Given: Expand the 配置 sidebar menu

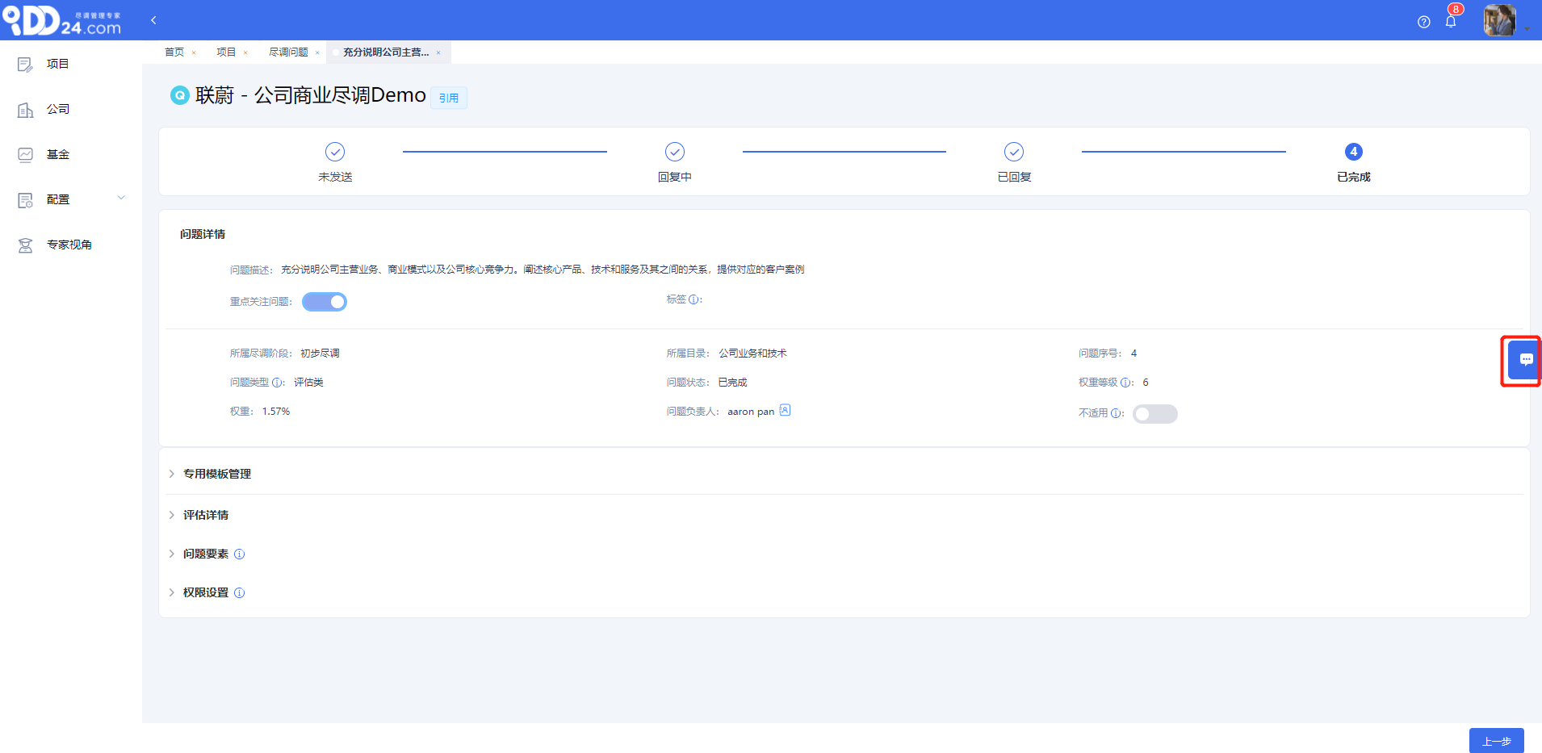Looking at the screenshot, I should click(71, 199).
